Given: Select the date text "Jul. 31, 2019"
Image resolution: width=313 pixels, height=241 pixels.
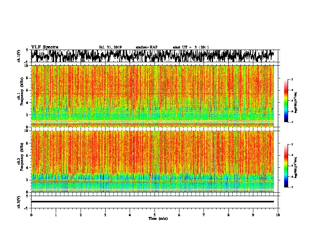Looking at the screenshot, I should click(x=110, y=47).
